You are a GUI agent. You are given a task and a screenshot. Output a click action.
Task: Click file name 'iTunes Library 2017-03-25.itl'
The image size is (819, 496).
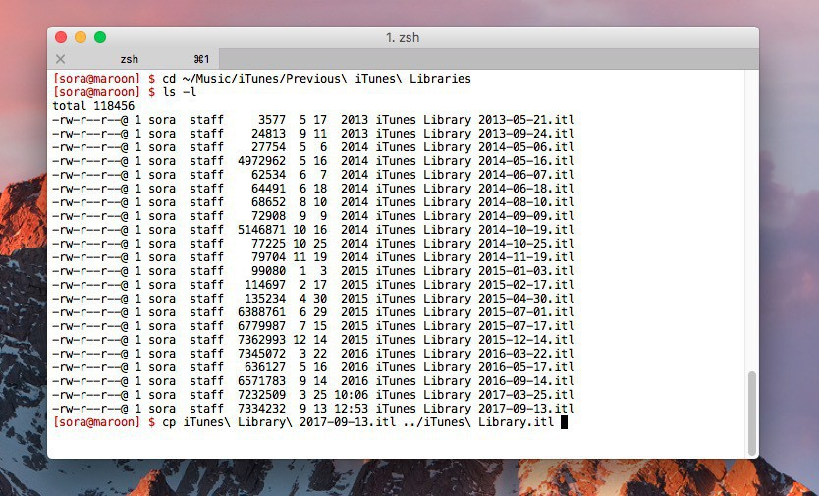pyautogui.click(x=474, y=395)
